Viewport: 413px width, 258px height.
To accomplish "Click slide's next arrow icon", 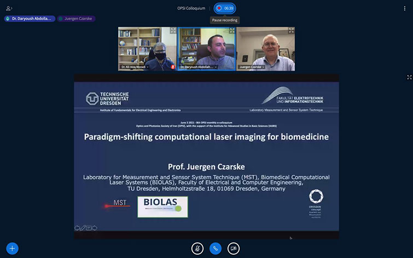I will 95,228.
